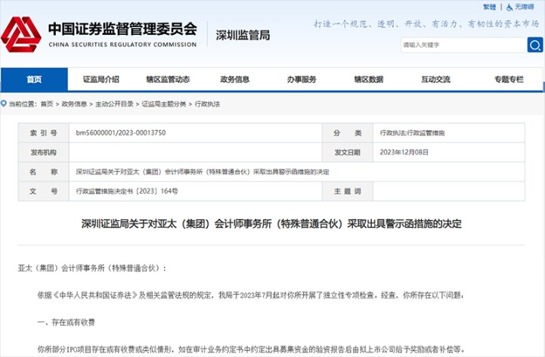Open the 无障碍 accessibility mode link
Viewport: 545px width, 357px height.
(x=524, y=7)
